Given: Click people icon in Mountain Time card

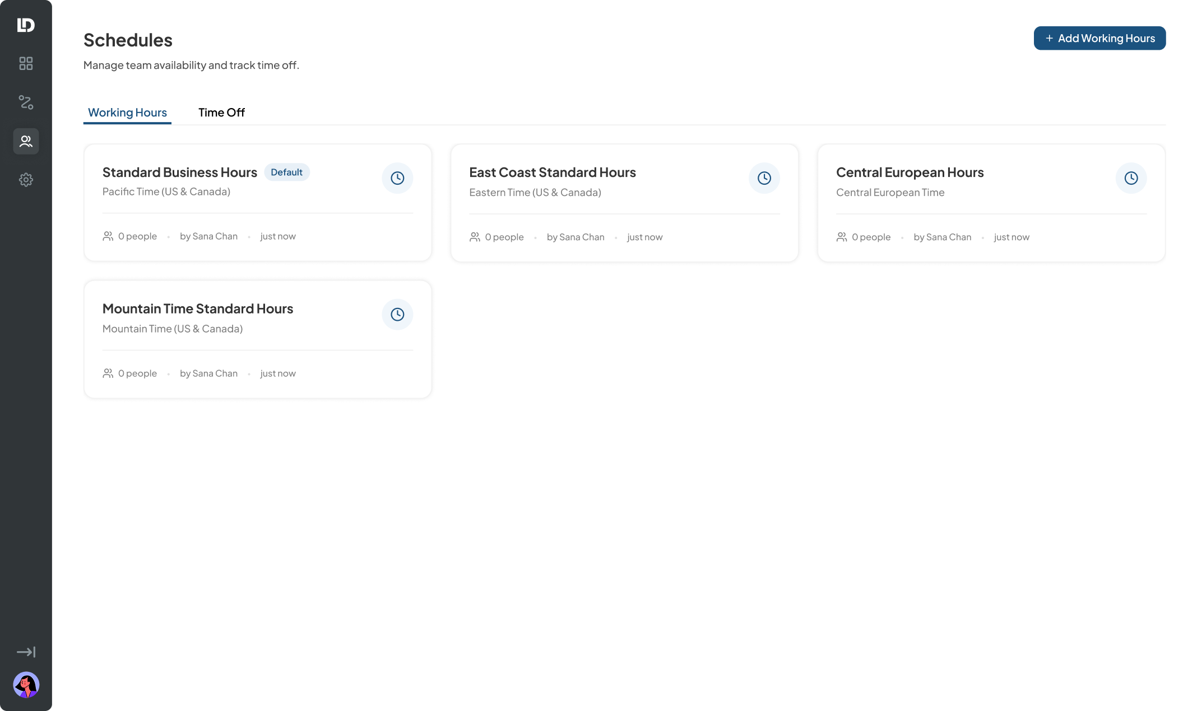Looking at the screenshot, I should pos(108,373).
